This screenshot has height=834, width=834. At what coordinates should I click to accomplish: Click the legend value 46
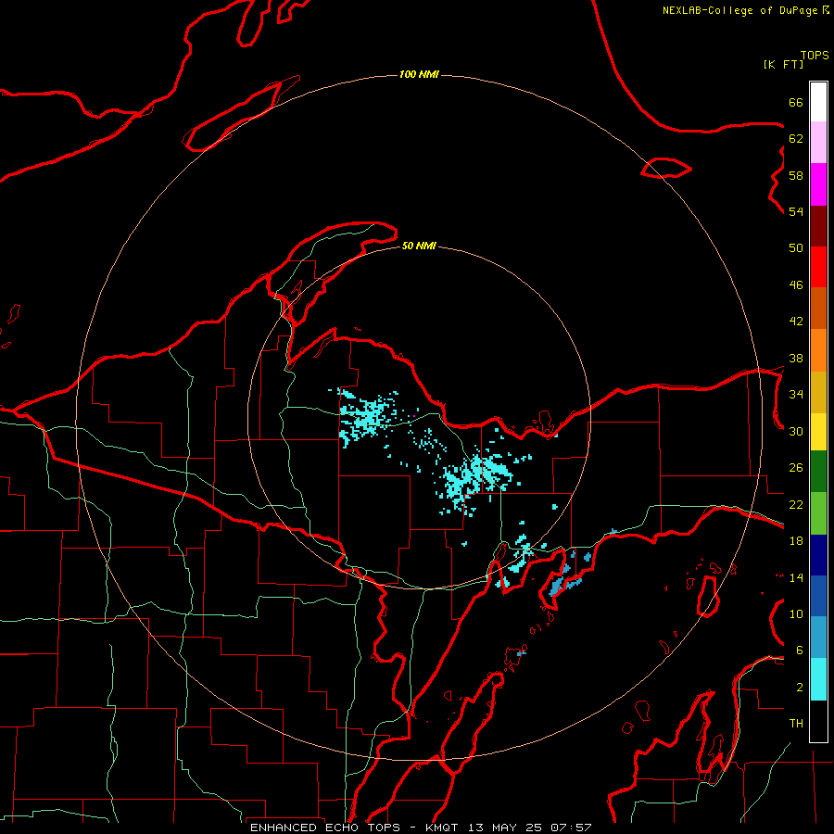pos(796,285)
